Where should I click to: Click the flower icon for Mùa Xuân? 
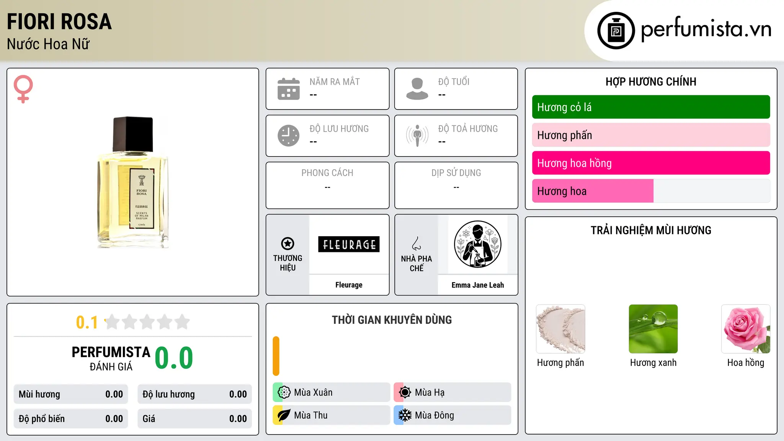(284, 392)
